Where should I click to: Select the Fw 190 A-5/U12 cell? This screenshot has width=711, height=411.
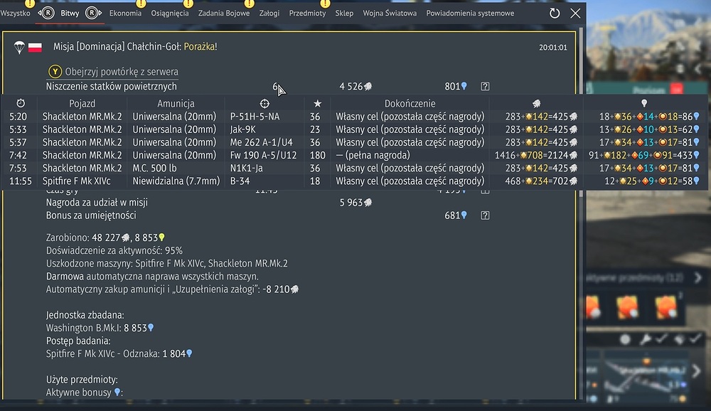[264, 155]
